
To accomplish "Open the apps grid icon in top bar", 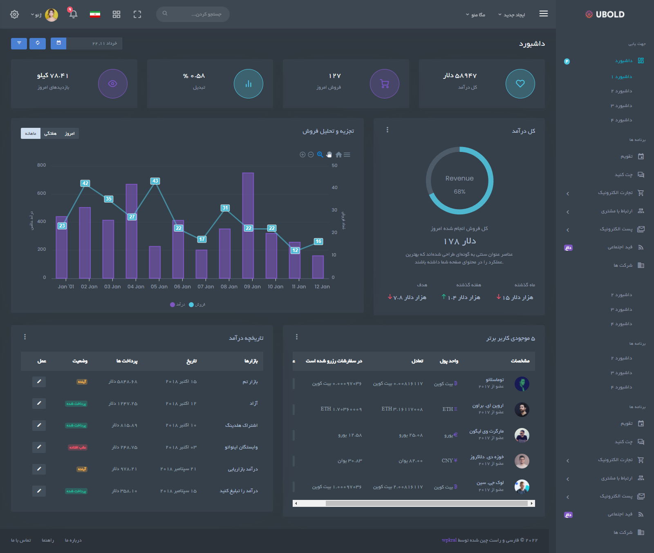I will (x=116, y=14).
